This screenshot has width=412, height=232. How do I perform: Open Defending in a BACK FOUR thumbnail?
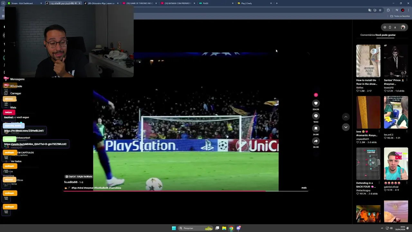coord(368,164)
